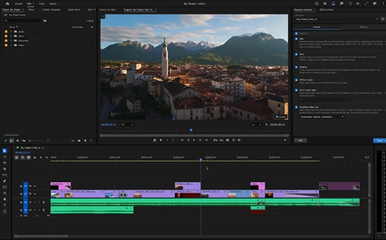Image resolution: width=386 pixels, height=240 pixels.
Task: Select the Razor tool in toolbar
Action: (x=5, y=169)
